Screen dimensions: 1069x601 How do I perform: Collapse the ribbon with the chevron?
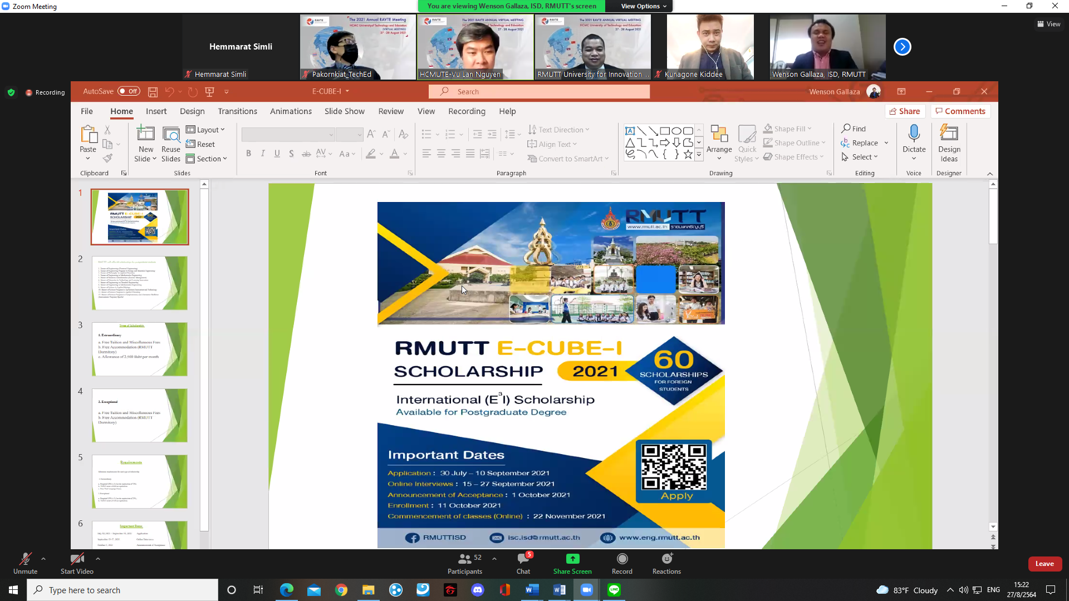click(x=990, y=174)
